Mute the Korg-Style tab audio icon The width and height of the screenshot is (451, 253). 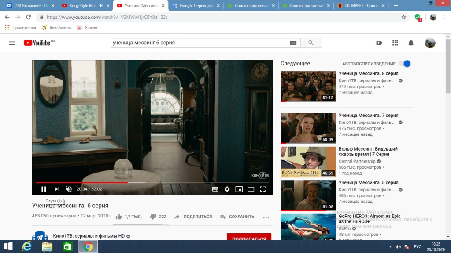click(x=101, y=5)
